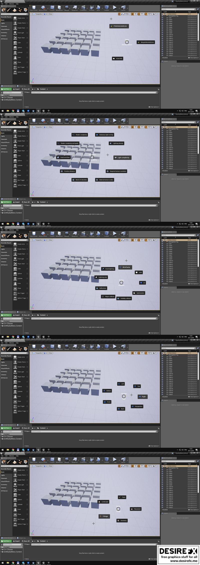Choose Required texture resolution radial entry
This screenshot has height=565, width=200.
116,171
